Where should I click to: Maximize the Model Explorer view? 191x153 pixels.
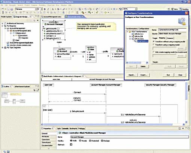click(38, 17)
